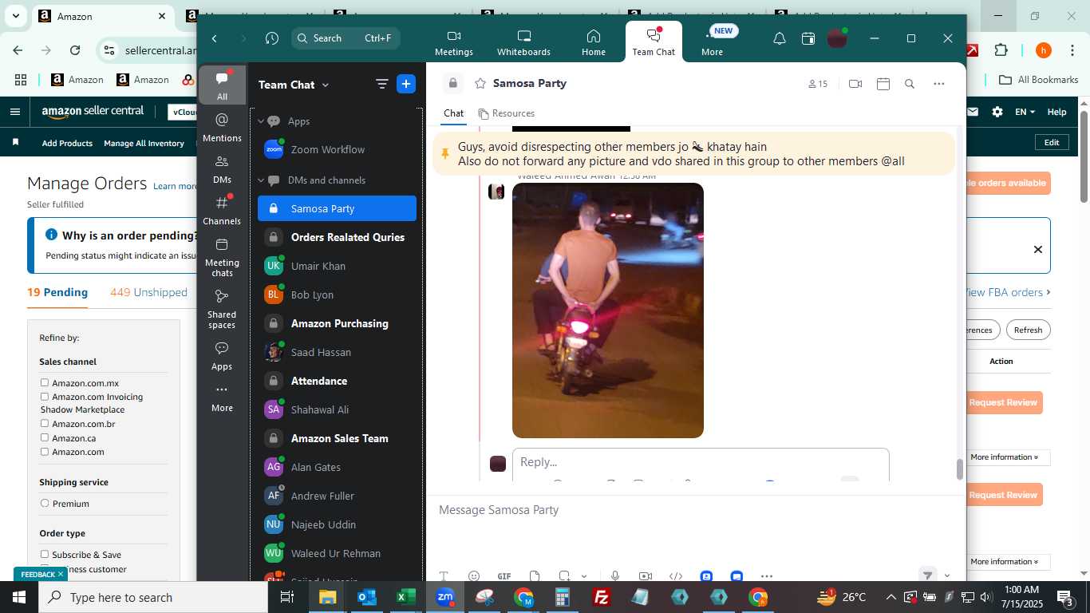The width and height of the screenshot is (1090, 613).
Task: Switch to 449 Unshipped orders tab
Action: (x=149, y=292)
